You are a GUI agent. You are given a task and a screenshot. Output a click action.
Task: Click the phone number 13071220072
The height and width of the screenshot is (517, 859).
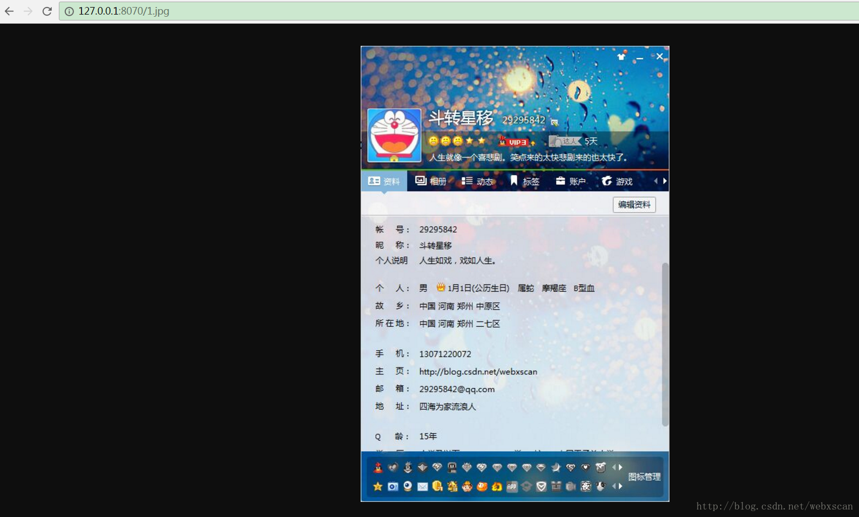click(x=445, y=354)
